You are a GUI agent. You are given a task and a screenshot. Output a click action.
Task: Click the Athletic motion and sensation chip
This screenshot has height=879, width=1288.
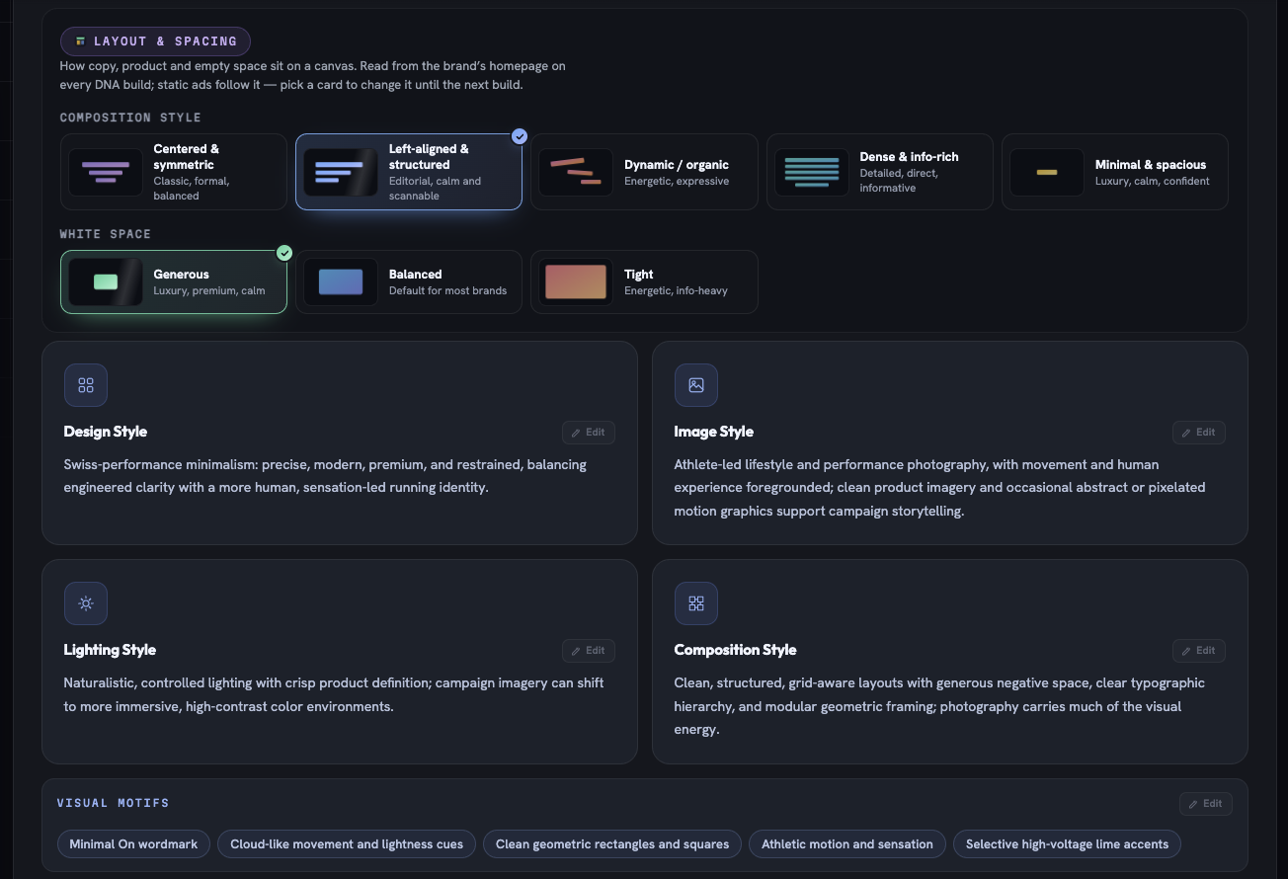tap(847, 843)
